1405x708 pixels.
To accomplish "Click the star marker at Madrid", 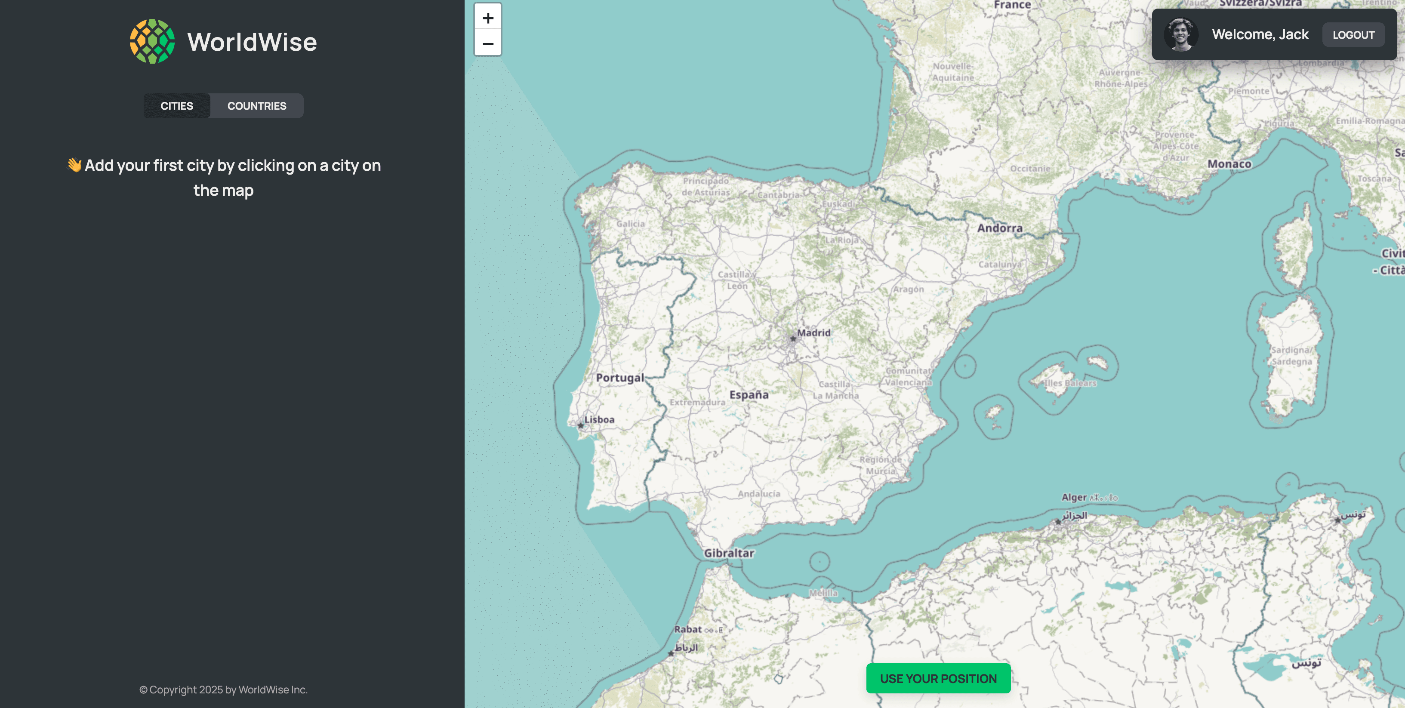I will click(793, 339).
